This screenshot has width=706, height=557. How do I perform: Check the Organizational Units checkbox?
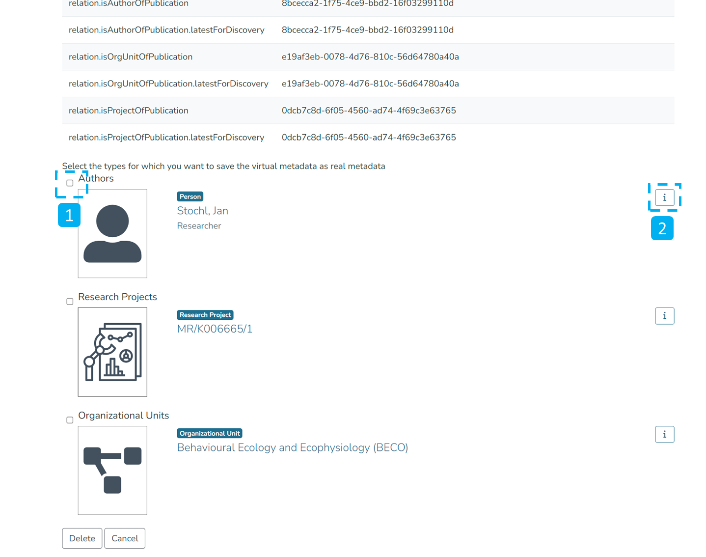pos(70,420)
